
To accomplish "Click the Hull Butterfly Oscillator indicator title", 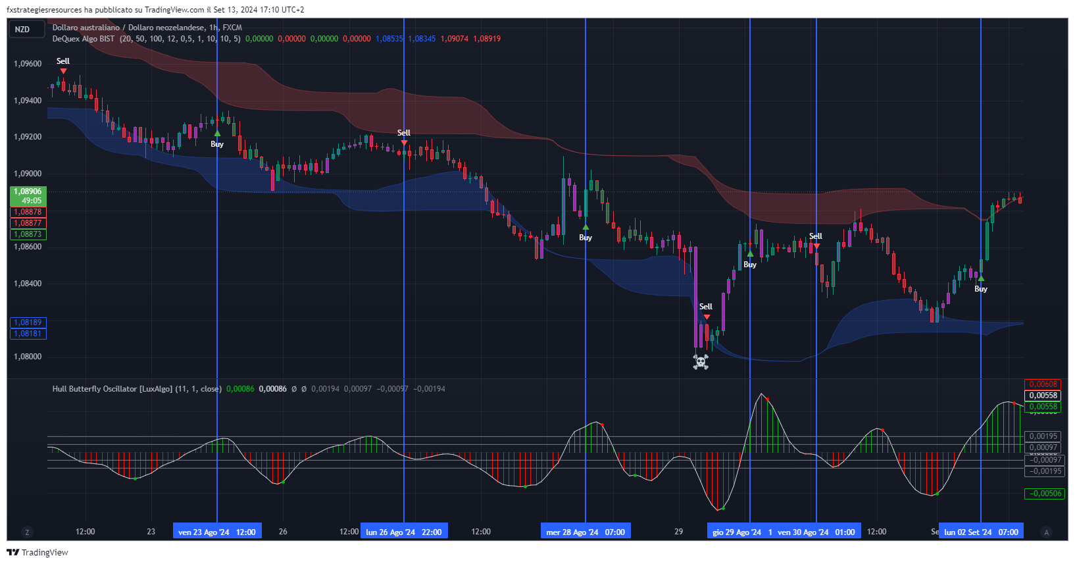I will point(137,389).
